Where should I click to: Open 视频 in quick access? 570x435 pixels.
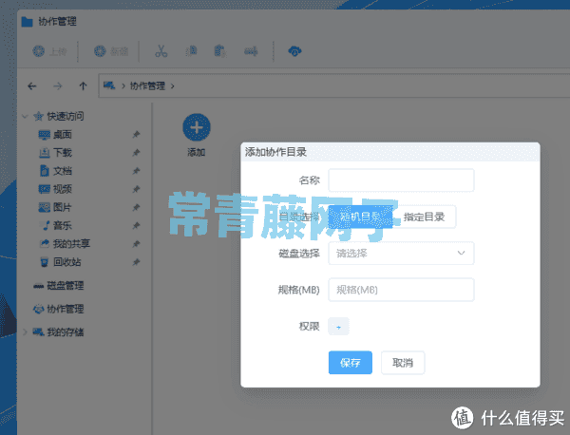55,189
